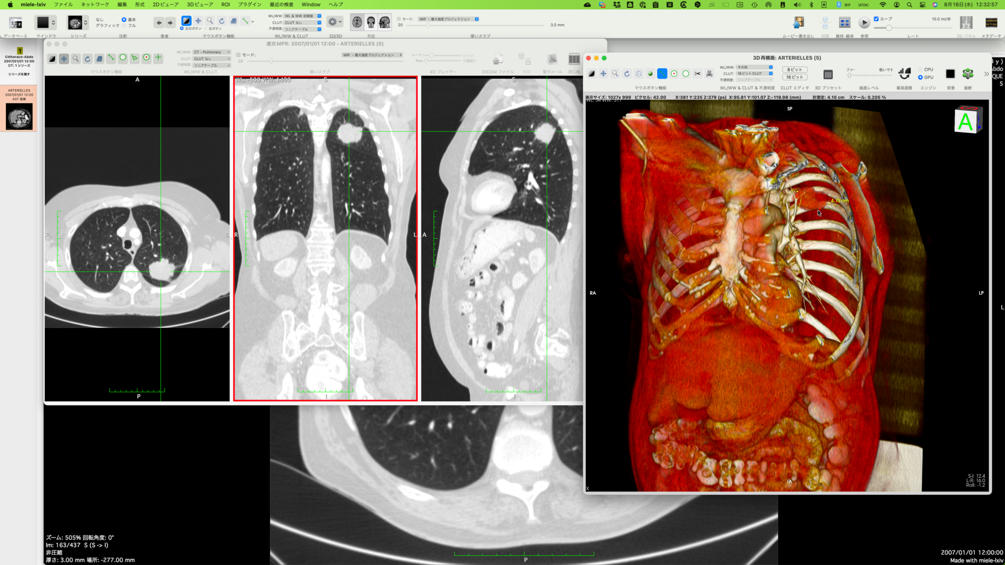Select the axial brain orientation icon
Viewport: 1005px width, 565px height.
pyautogui.click(x=357, y=22)
